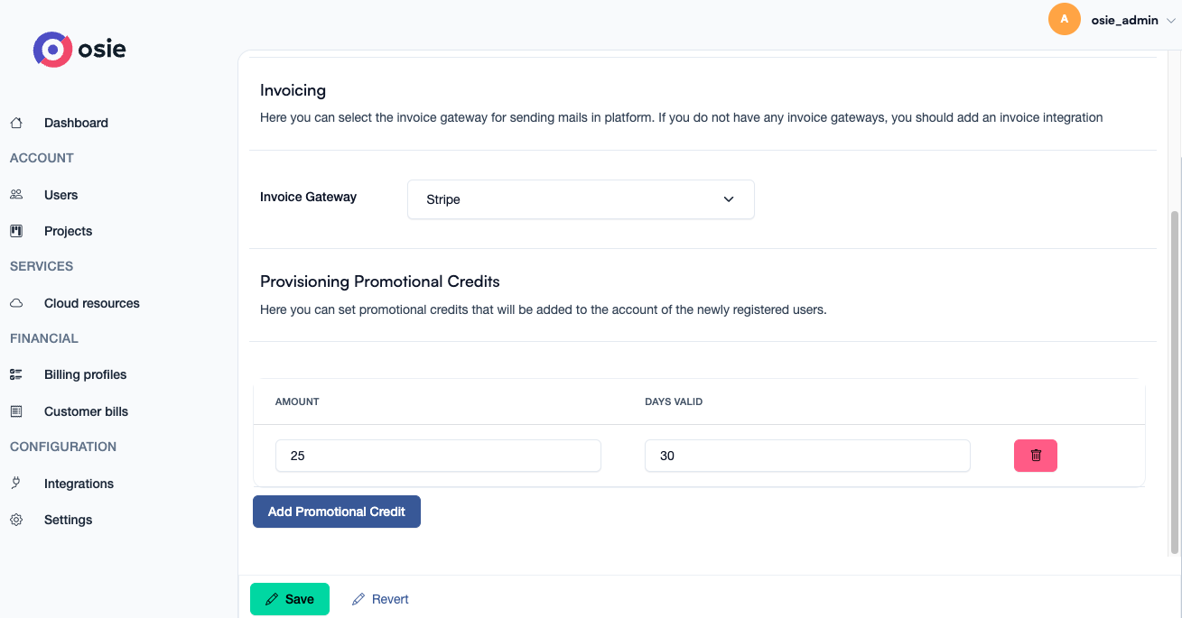Click the Invoice Gateway dropdown chevron
Viewport: 1182px width, 618px height.
tap(729, 199)
